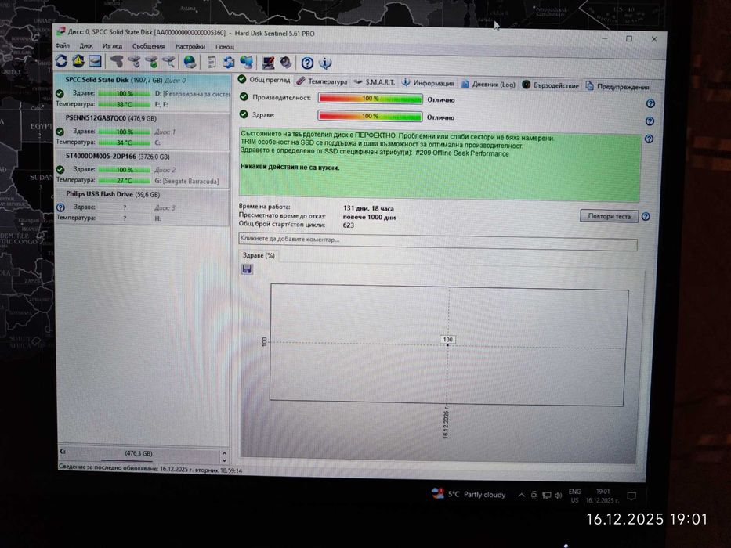731x548 pixels.
Task: Open the Предупреждения tab
Action: pos(617,86)
